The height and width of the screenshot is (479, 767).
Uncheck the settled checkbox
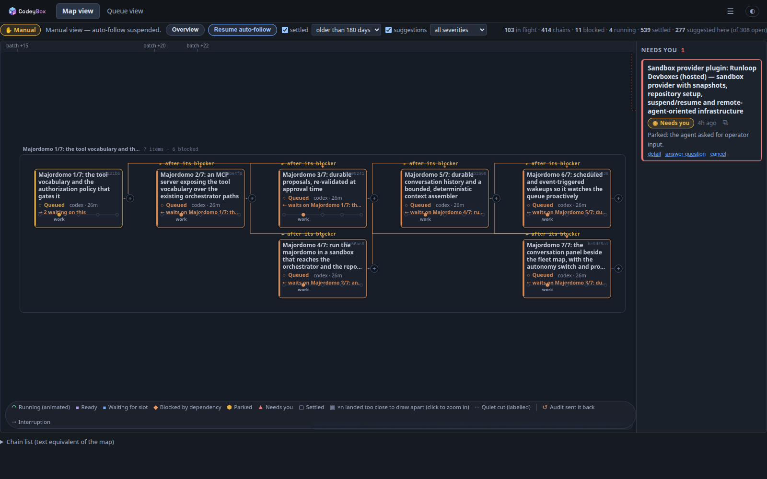coord(285,30)
